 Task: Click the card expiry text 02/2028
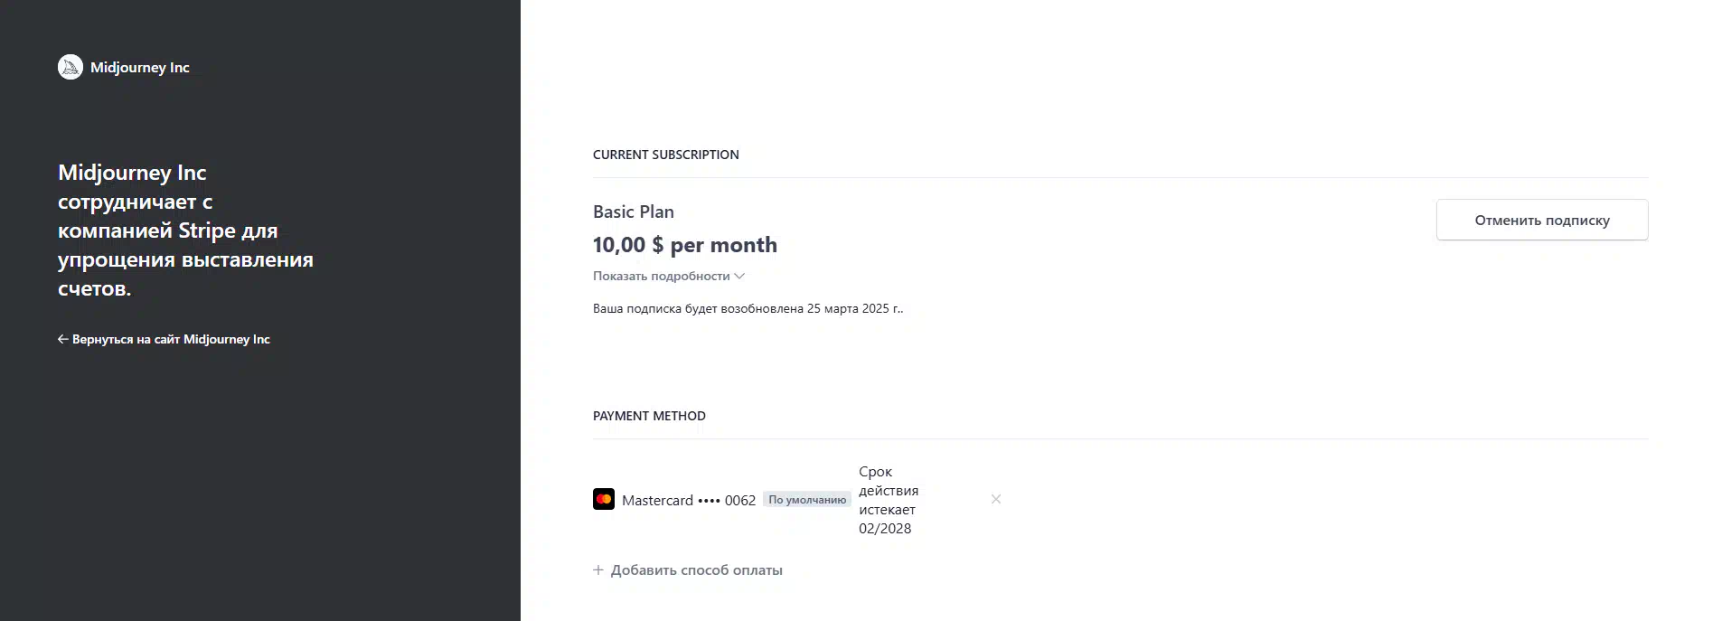(x=885, y=529)
